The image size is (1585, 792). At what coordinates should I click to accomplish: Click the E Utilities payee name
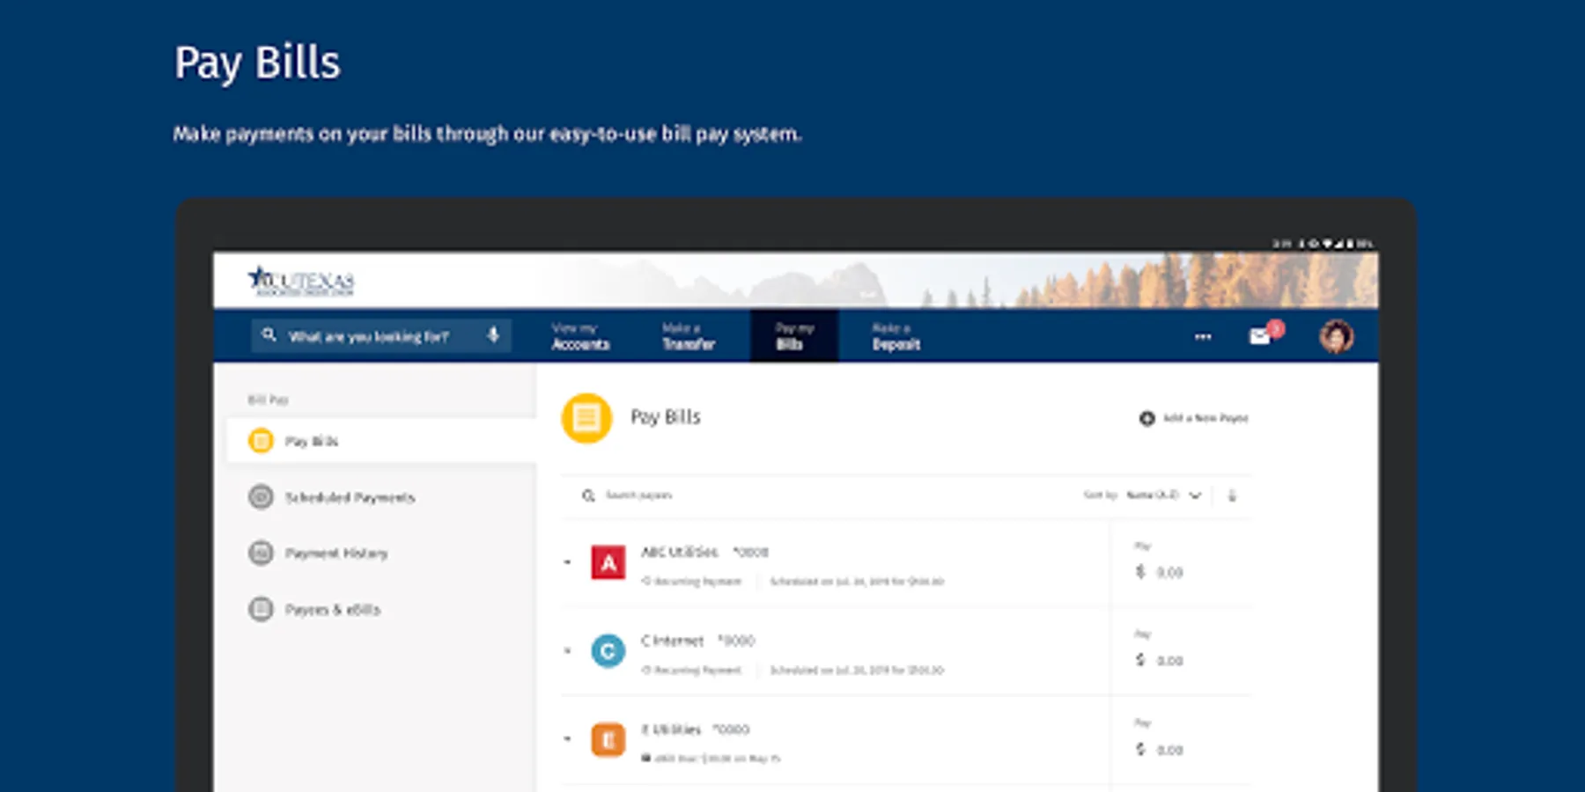coord(671,730)
